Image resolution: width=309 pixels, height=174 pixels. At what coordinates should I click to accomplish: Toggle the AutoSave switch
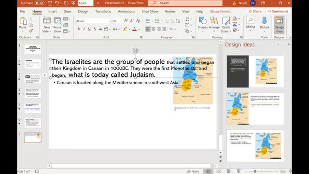click(39, 3)
